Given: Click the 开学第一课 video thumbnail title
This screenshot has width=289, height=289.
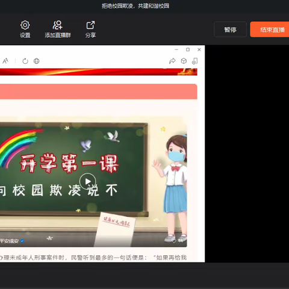Looking at the screenshot, I should pyautogui.click(x=69, y=164).
